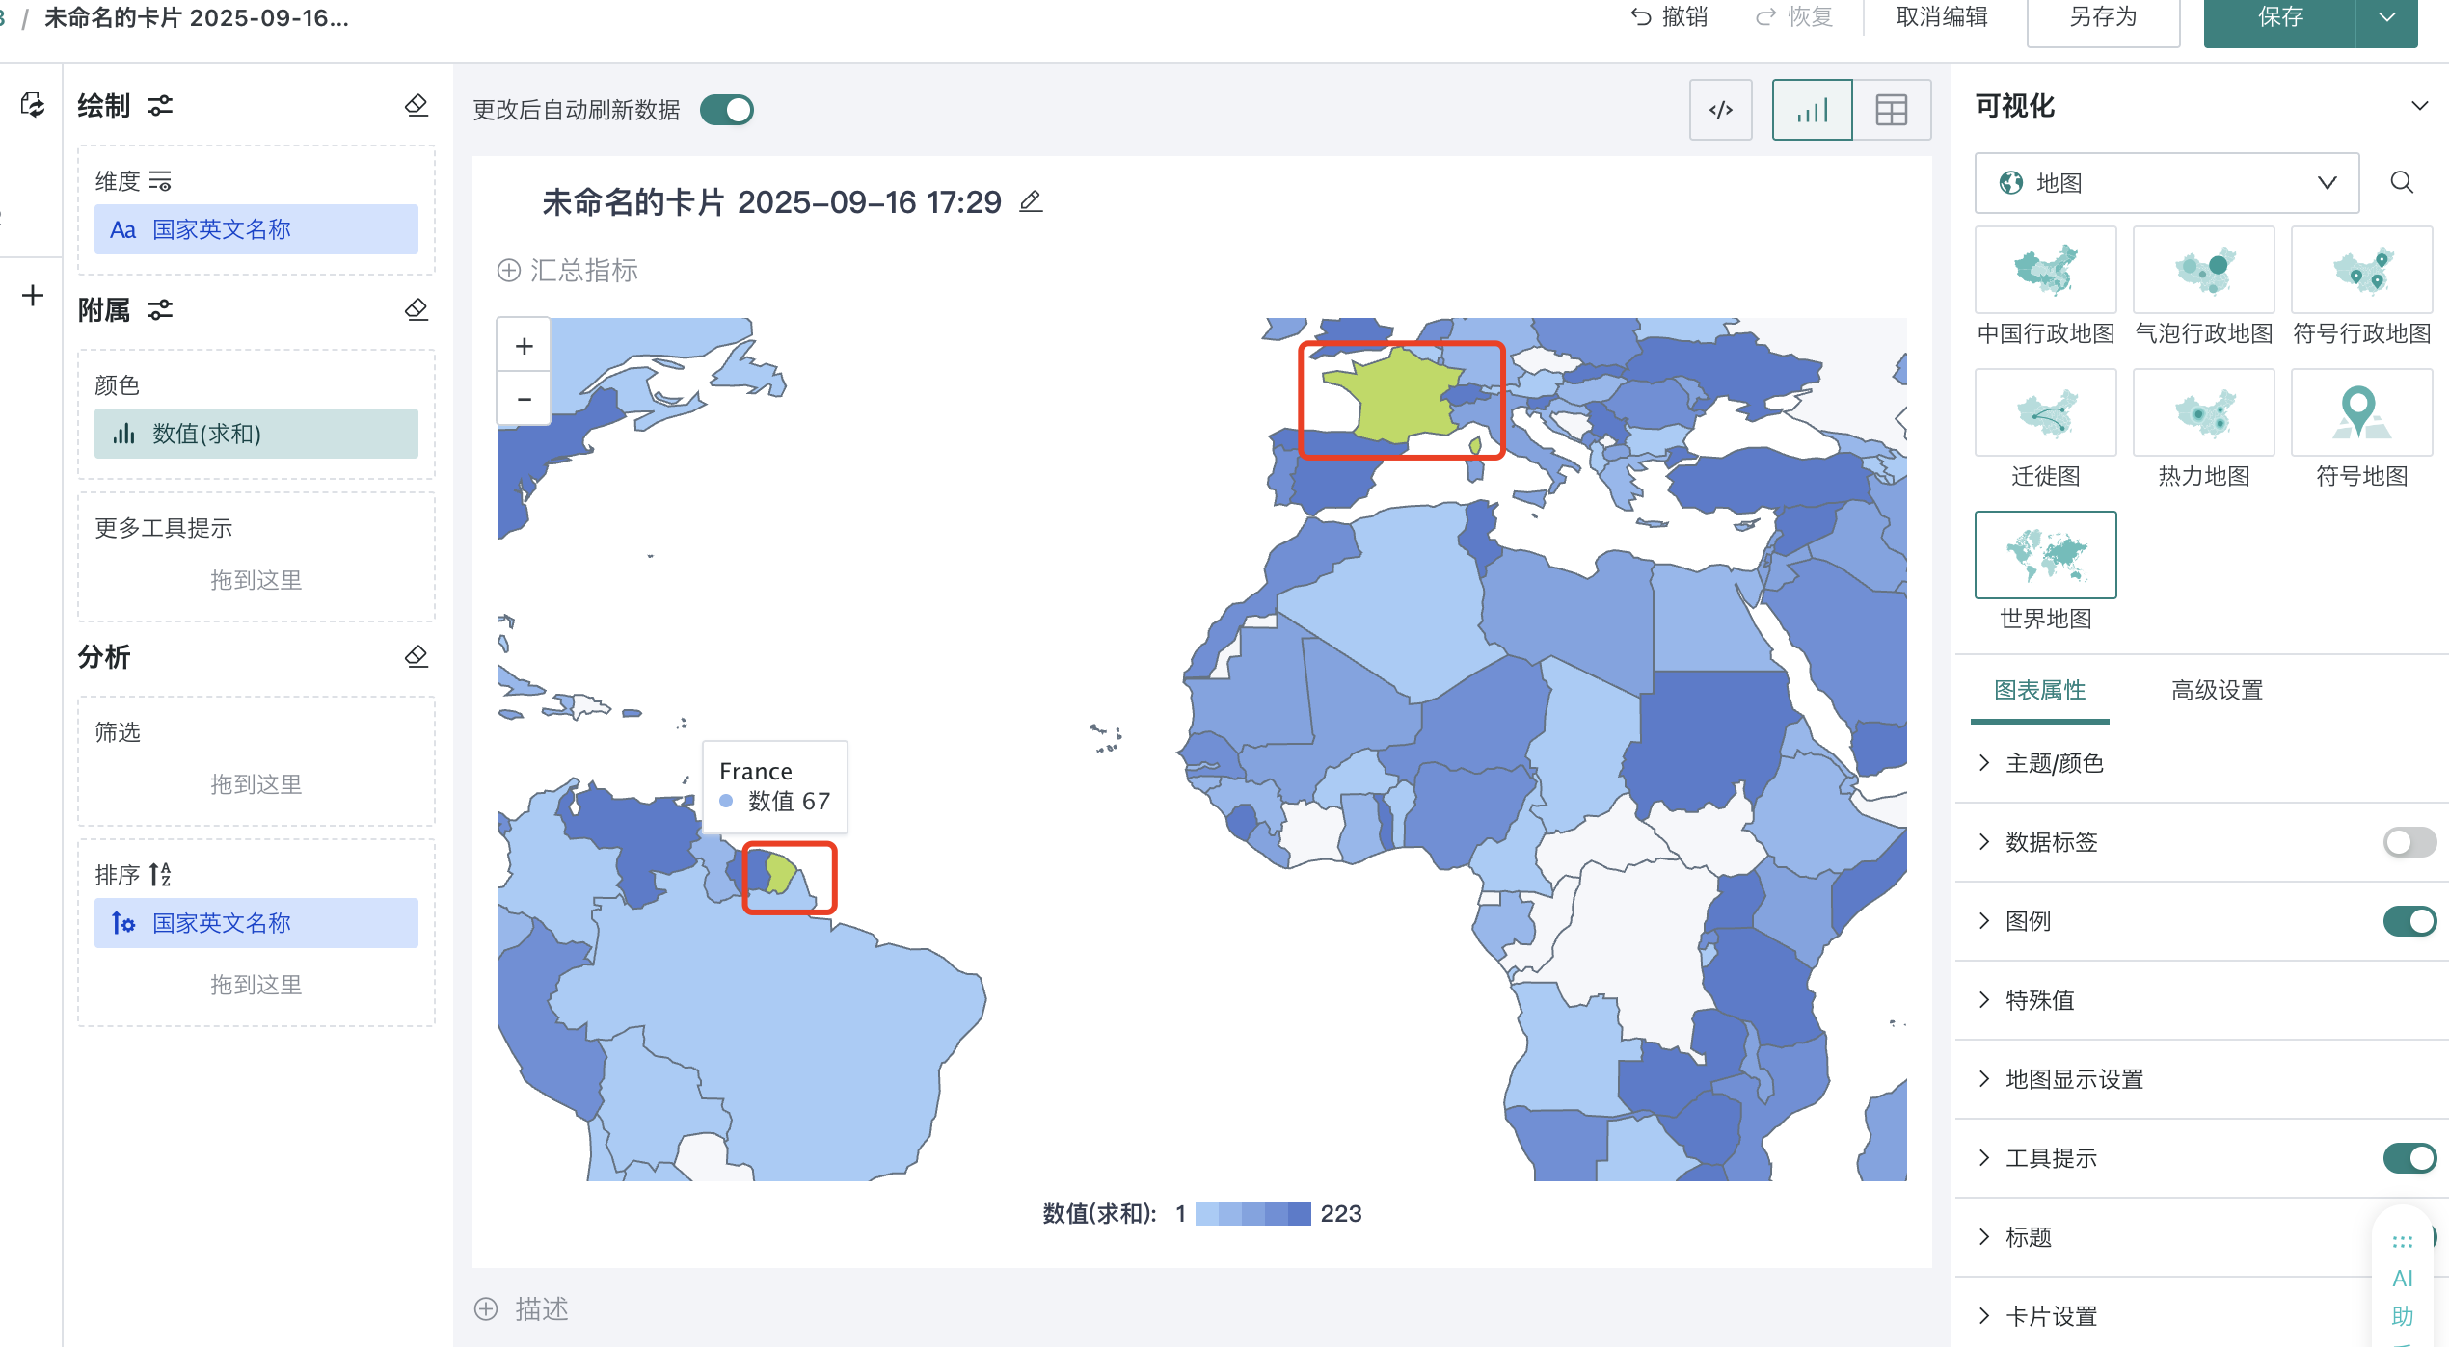Click the 维度 list-eye icon
The width and height of the screenshot is (2449, 1347).
160,181
